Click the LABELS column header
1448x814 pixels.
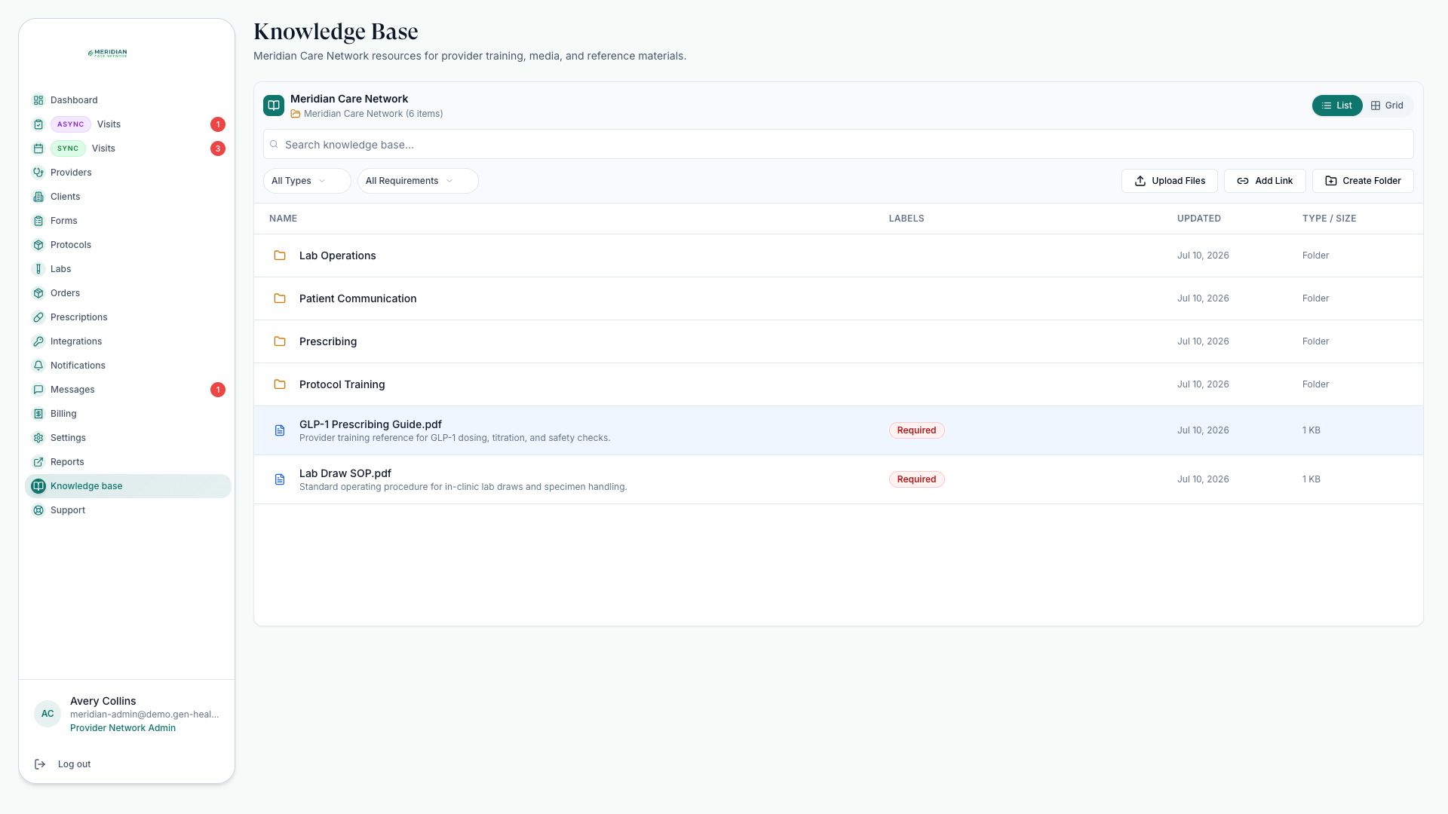point(906,219)
